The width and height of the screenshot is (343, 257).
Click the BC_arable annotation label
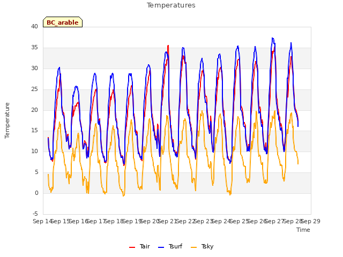click(x=63, y=22)
